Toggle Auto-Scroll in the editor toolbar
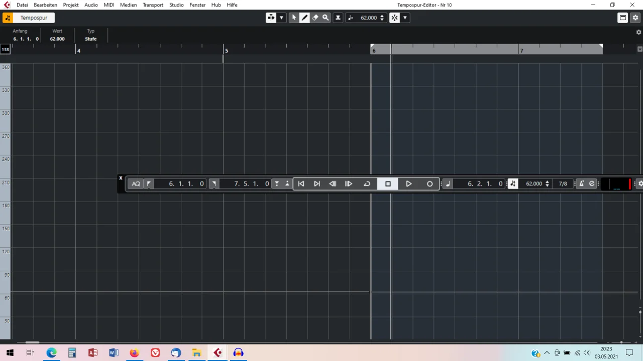Image resolution: width=643 pixels, height=361 pixels. pyautogui.click(x=271, y=18)
